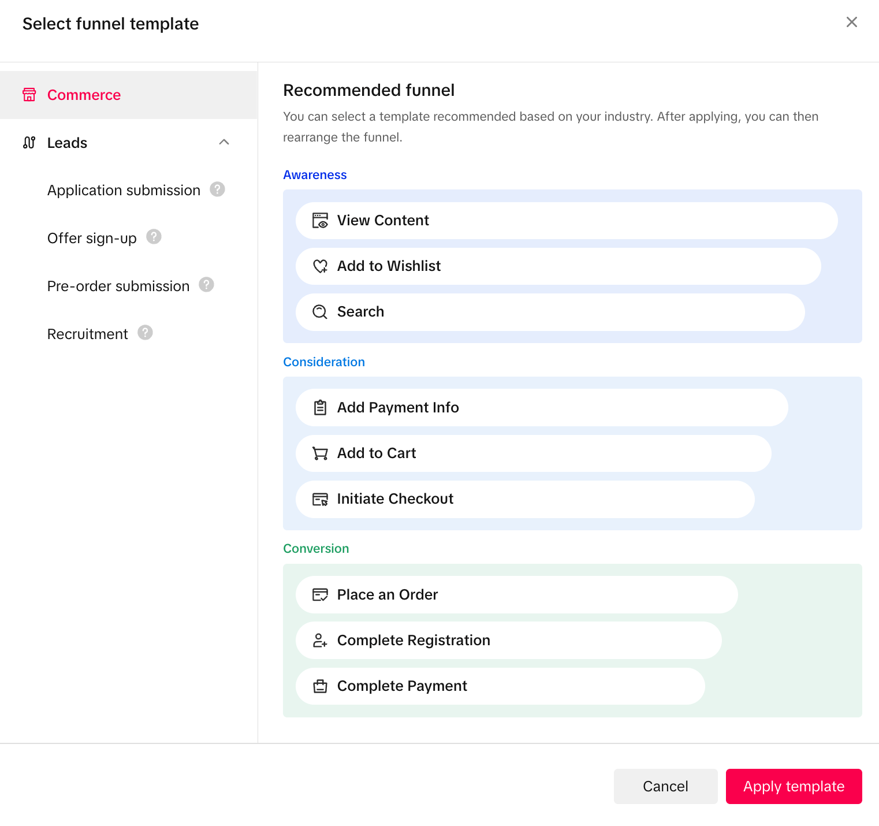Click the Consideration stage label
Viewport: 879px width, 826px height.
324,362
